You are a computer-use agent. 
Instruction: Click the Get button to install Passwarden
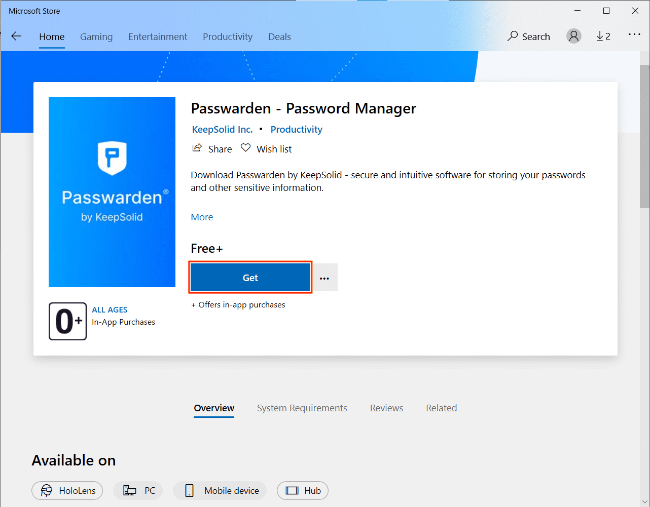[250, 278]
